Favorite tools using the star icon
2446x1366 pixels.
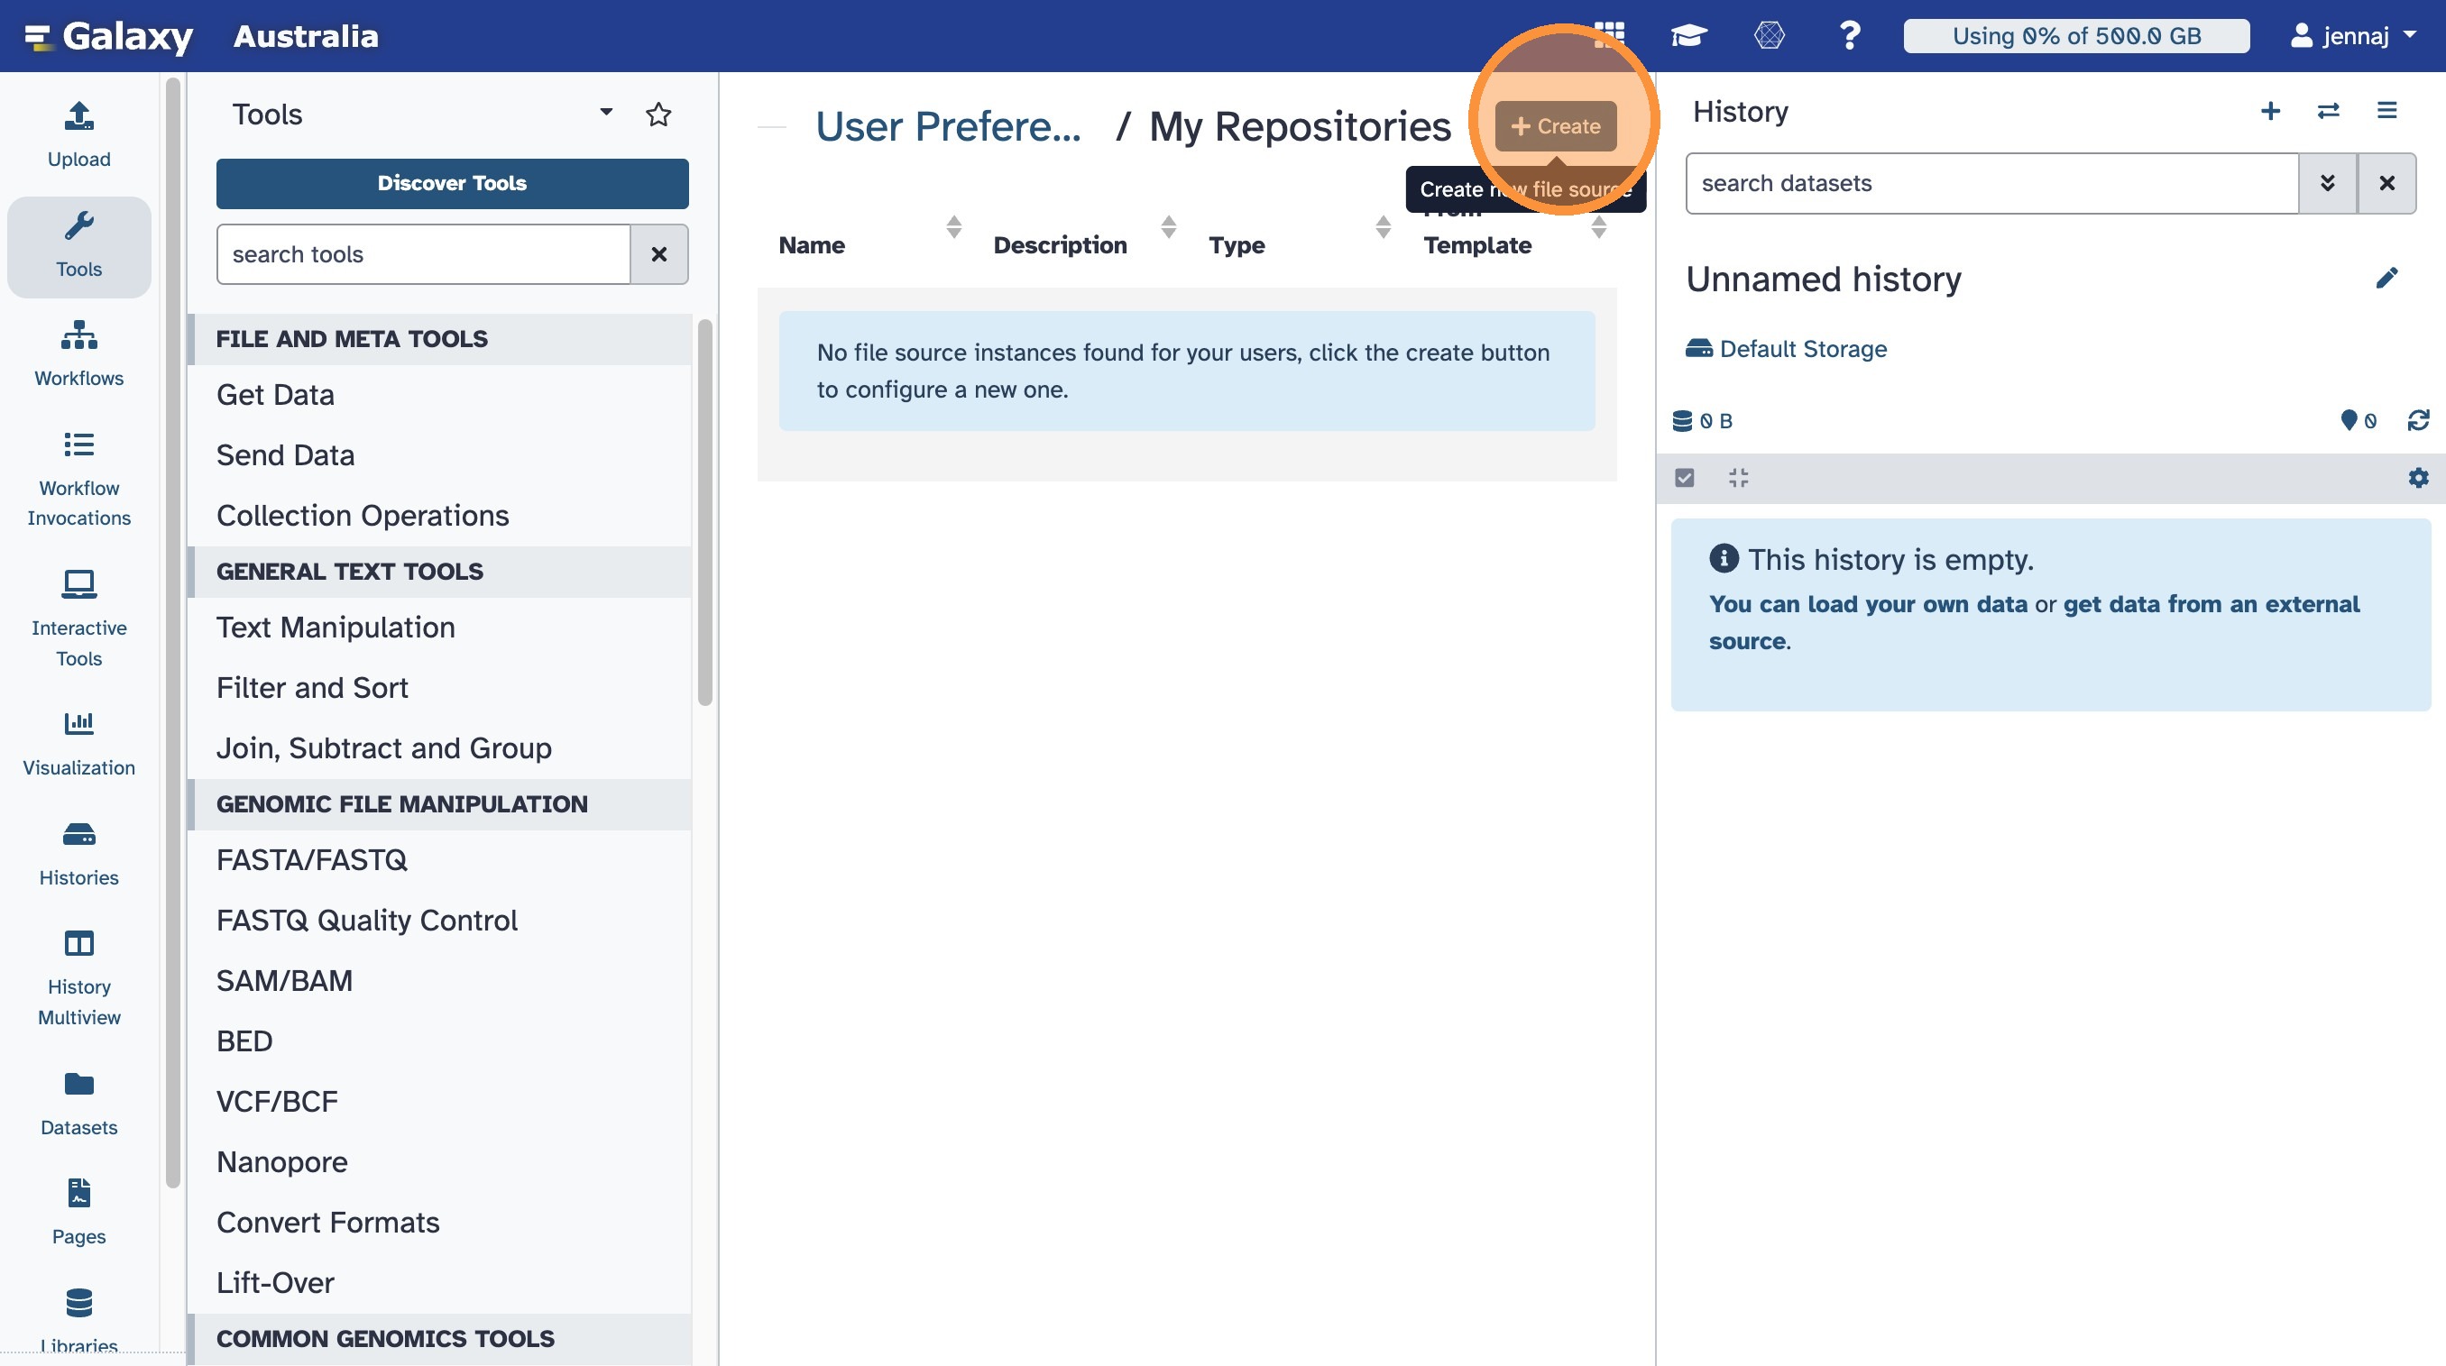point(658,115)
